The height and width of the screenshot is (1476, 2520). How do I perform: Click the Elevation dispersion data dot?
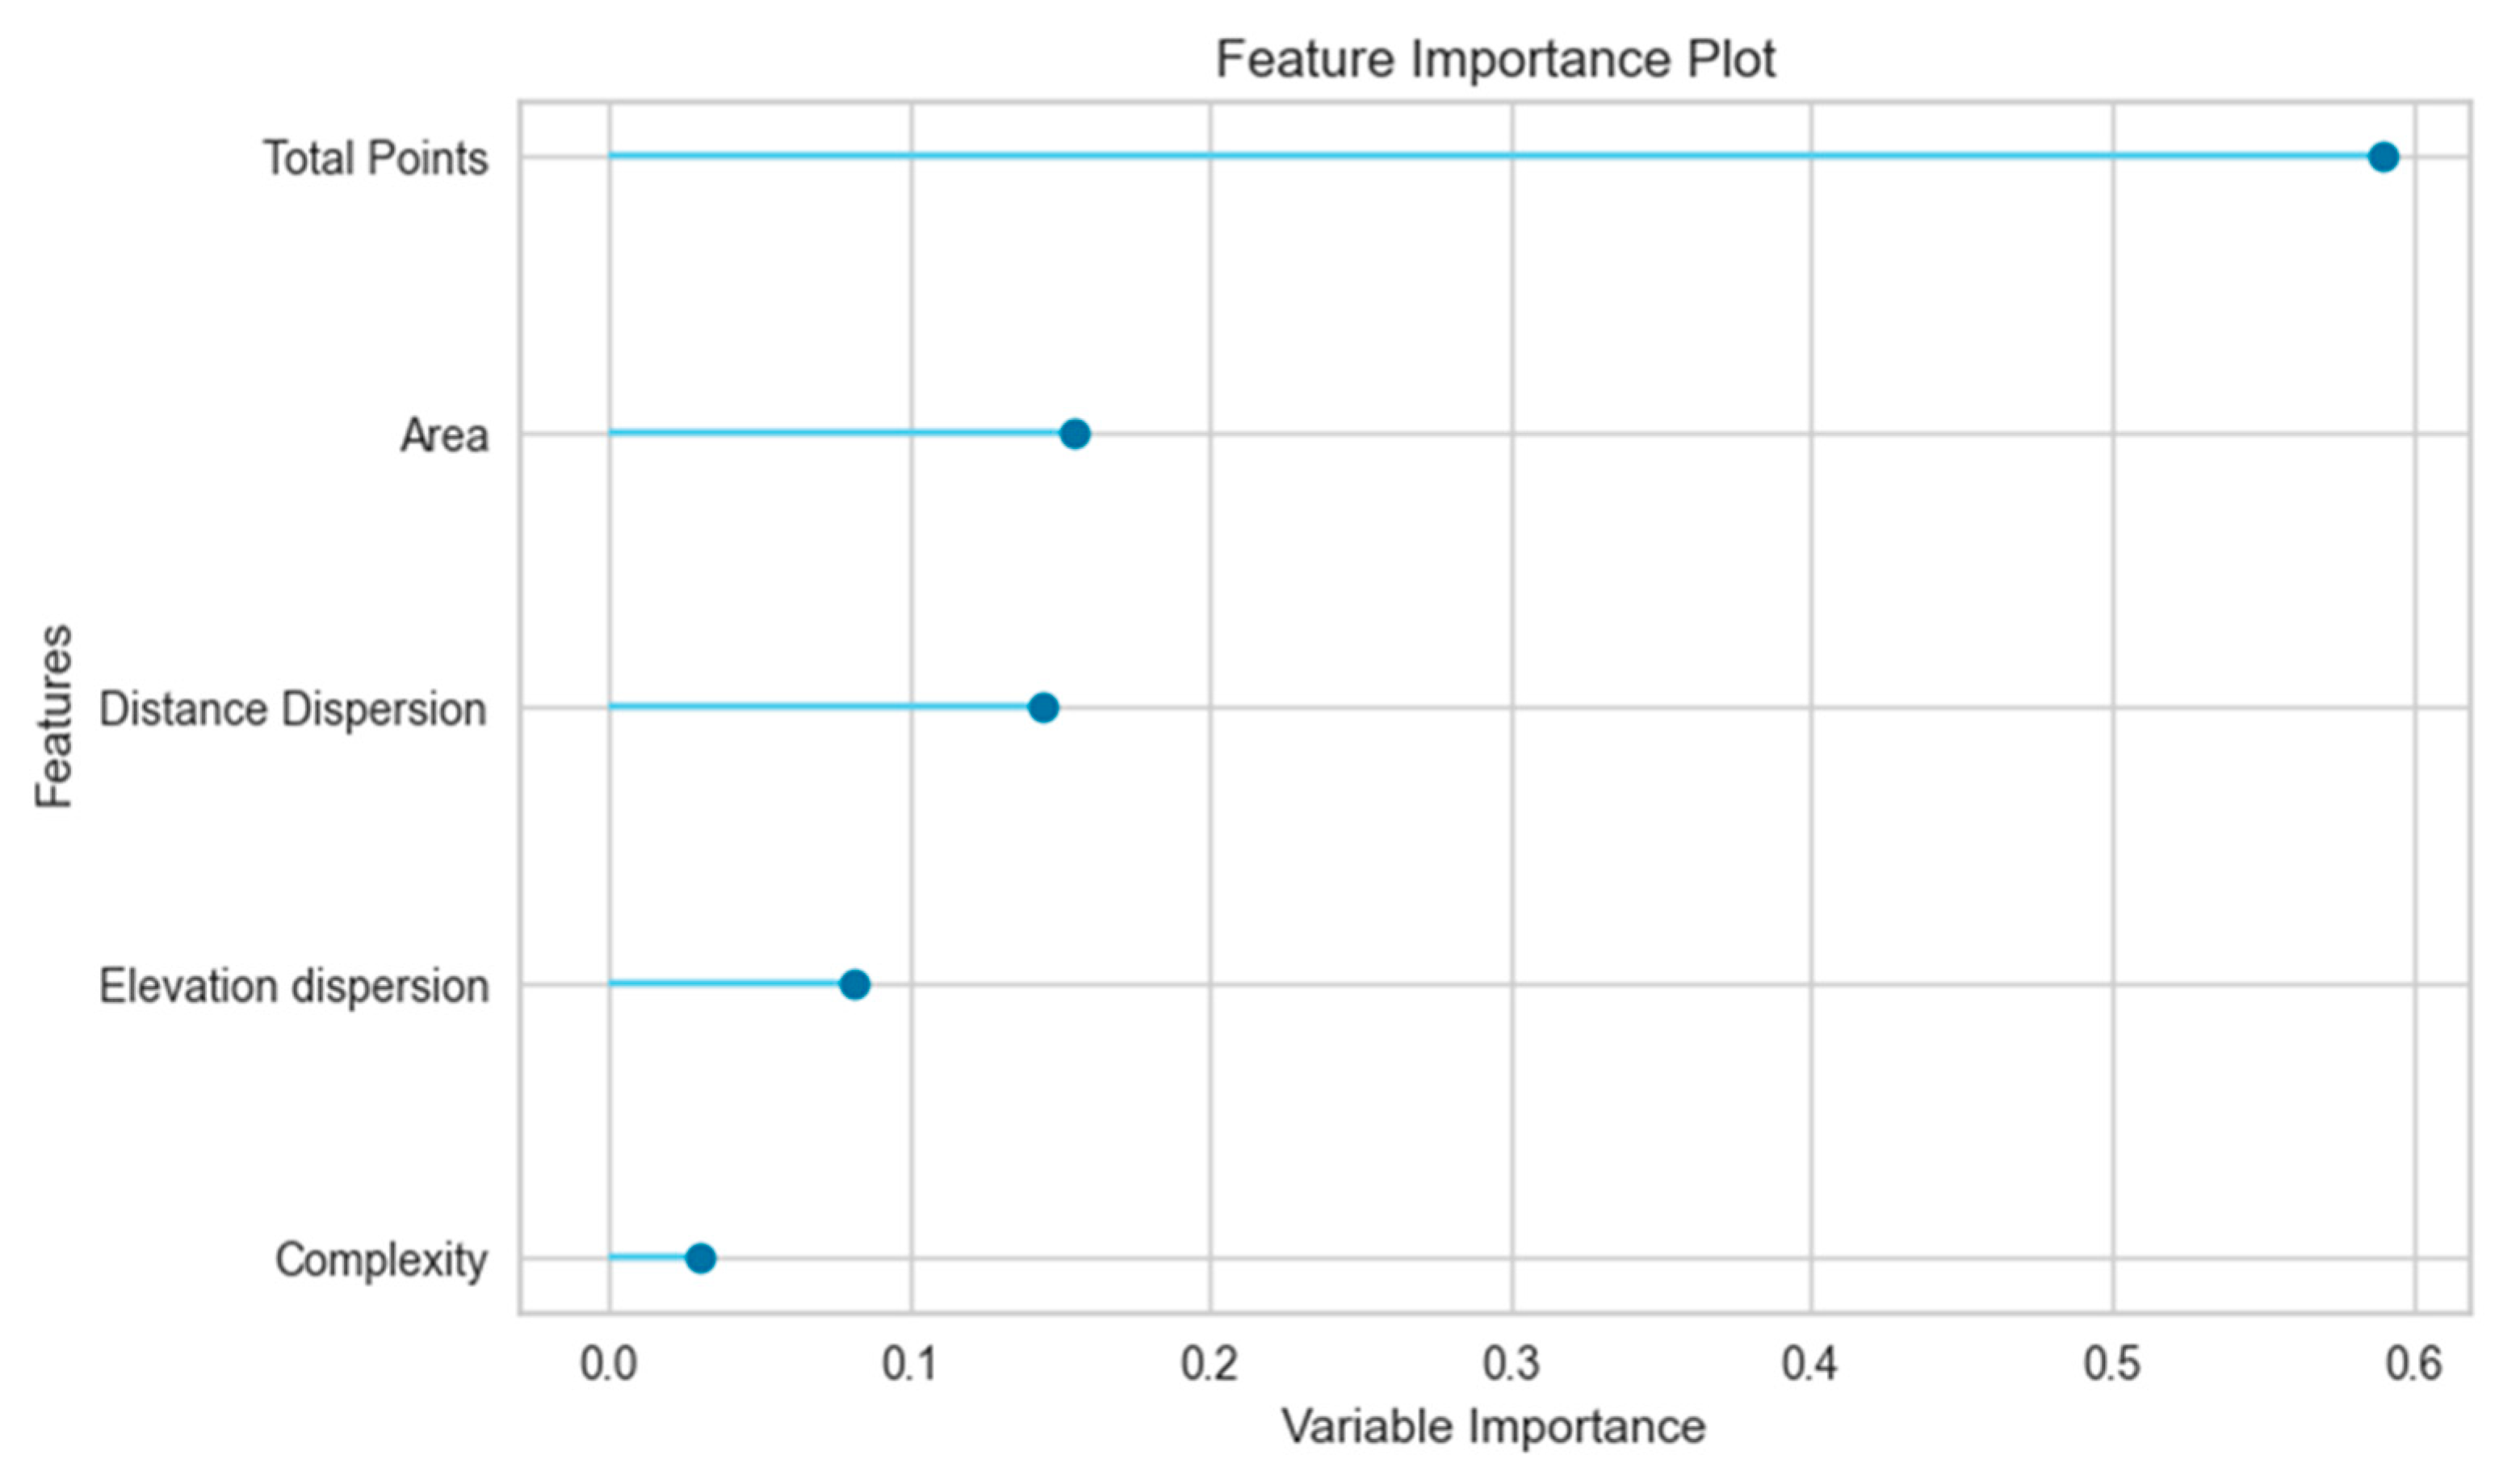click(x=854, y=985)
